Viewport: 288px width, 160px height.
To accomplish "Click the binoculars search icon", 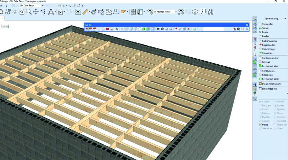I will [211, 12].
